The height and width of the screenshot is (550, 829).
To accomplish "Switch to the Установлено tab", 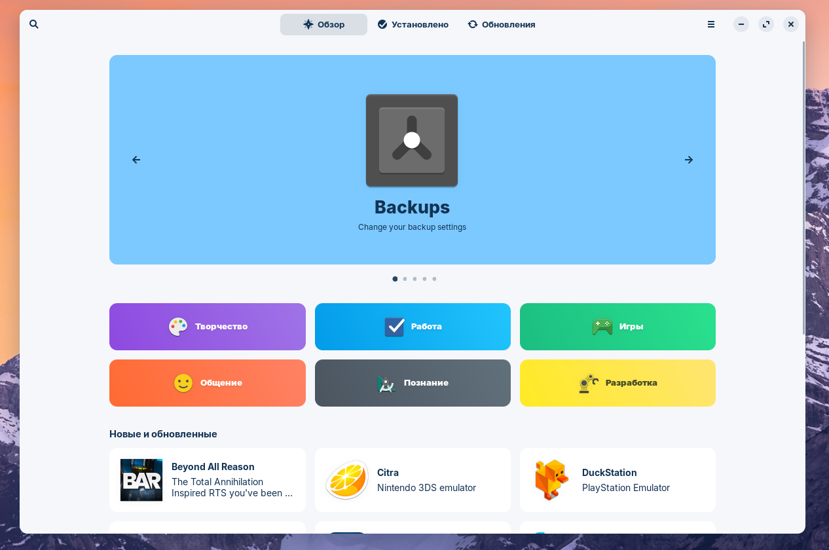I will [413, 24].
